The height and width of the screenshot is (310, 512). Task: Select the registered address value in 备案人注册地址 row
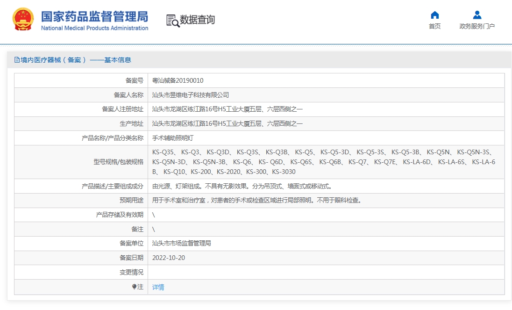click(x=227, y=109)
